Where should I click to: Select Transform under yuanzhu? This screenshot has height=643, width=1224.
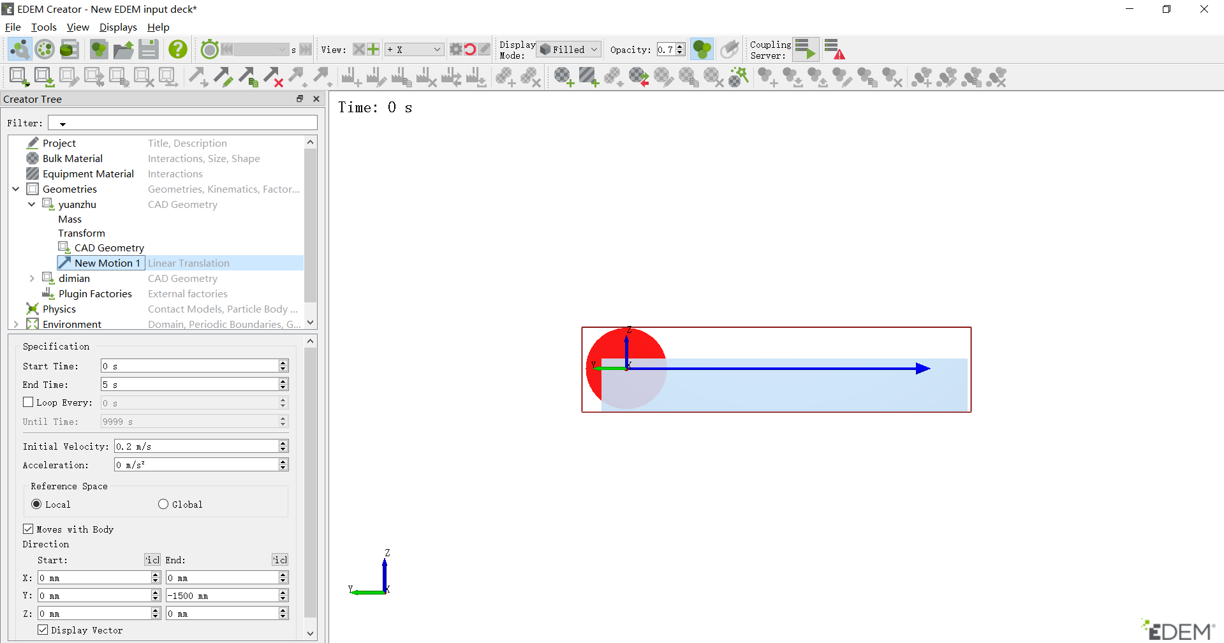[82, 233]
